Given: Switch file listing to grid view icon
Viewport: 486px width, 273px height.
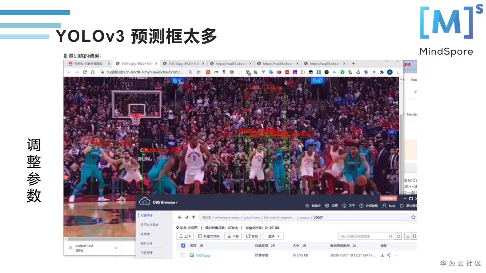Looking at the screenshot, I should tap(414, 236).
